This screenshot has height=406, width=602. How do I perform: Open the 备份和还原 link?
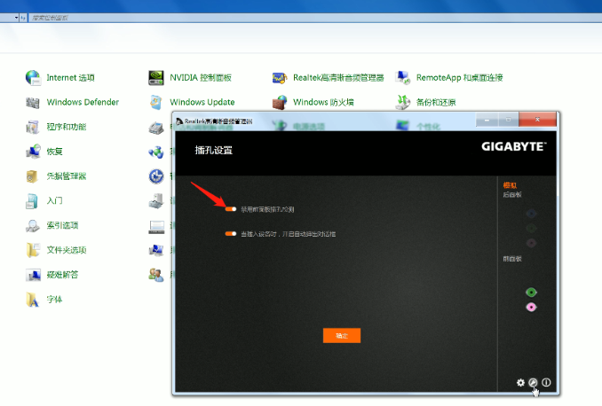436,102
